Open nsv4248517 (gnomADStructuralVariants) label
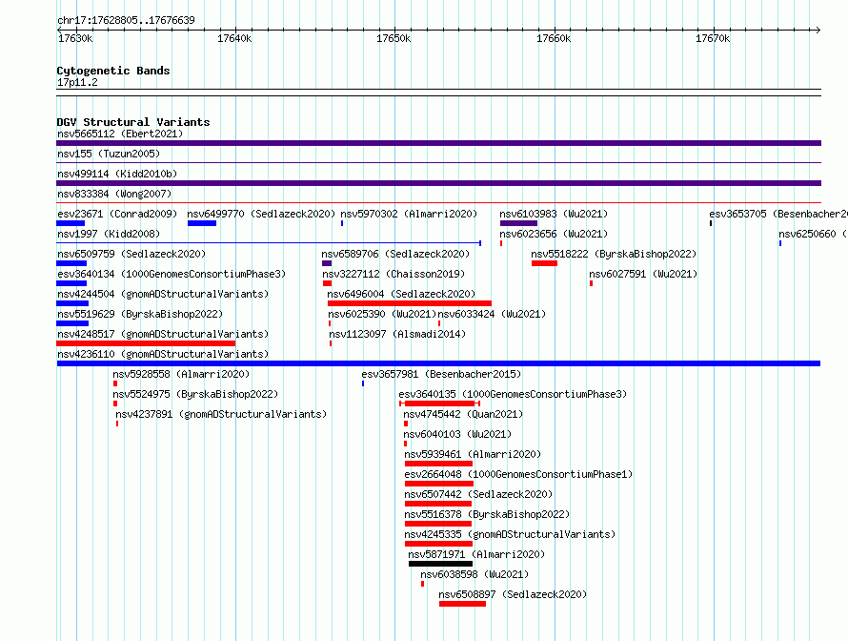 163,334
